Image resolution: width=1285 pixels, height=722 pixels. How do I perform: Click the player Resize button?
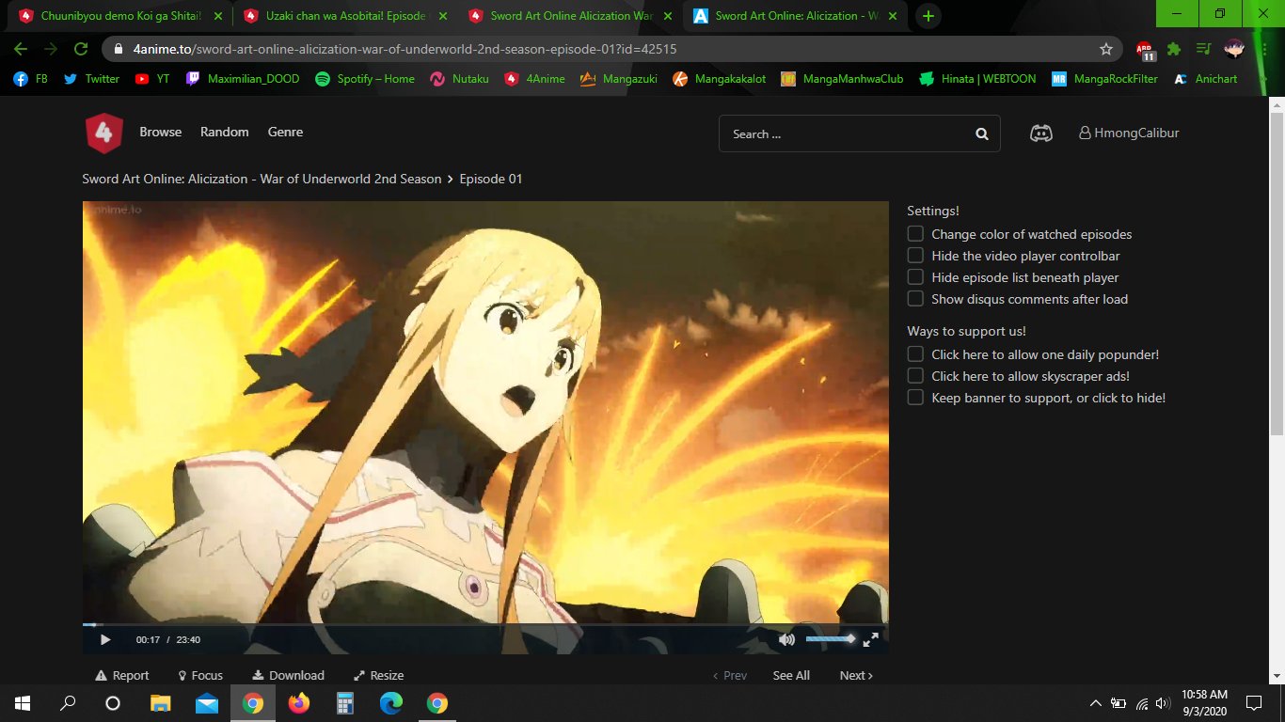379,675
